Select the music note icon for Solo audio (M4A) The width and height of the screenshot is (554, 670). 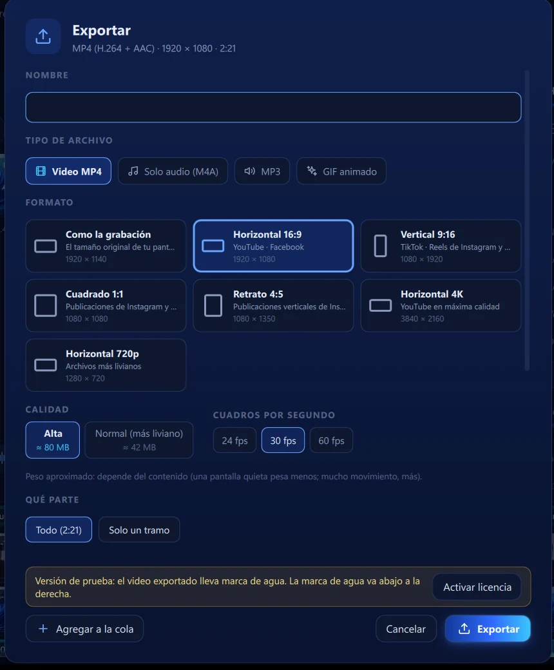tap(133, 171)
